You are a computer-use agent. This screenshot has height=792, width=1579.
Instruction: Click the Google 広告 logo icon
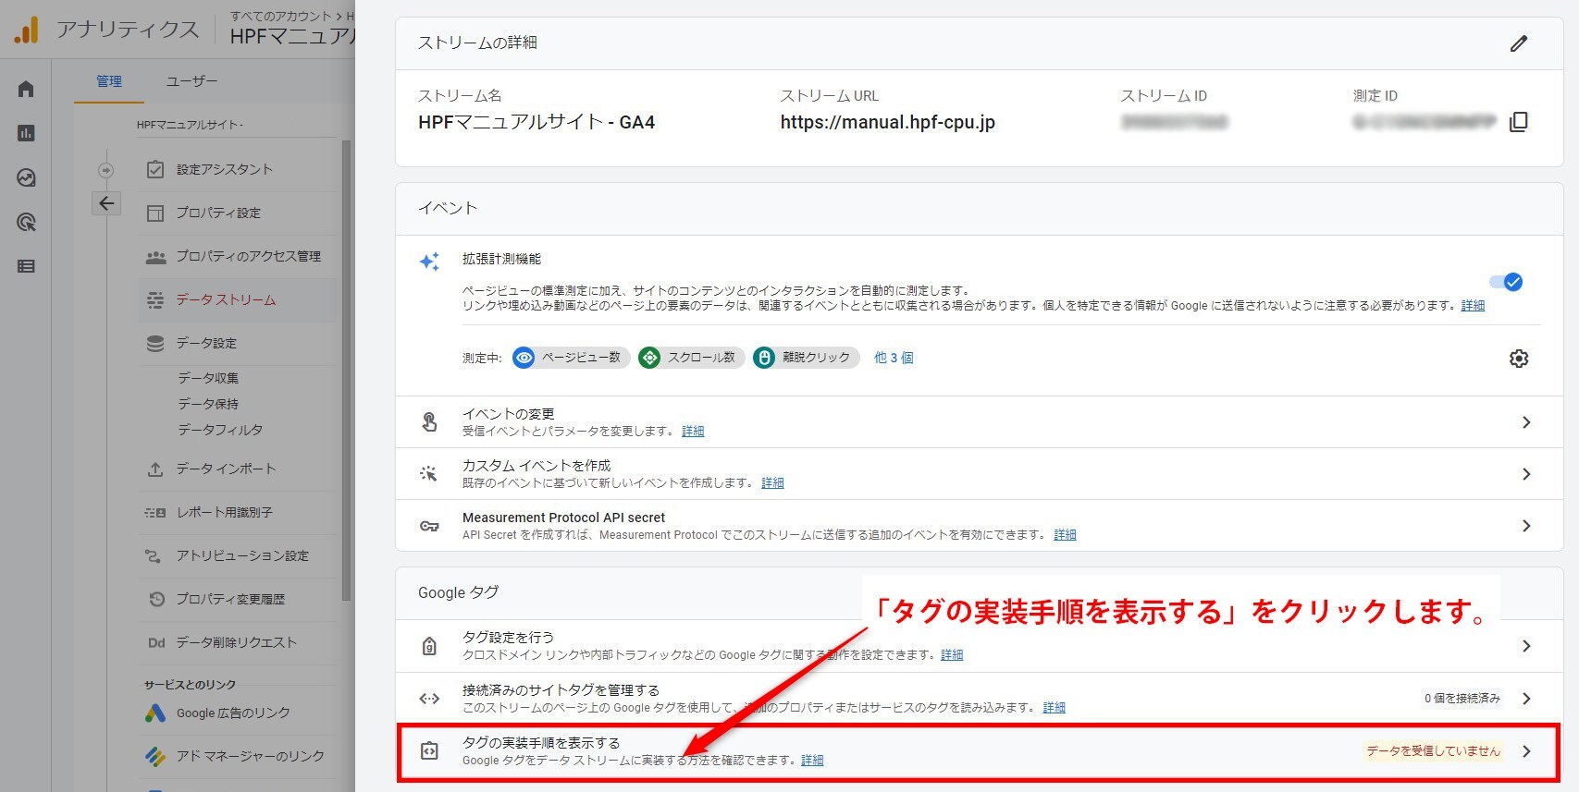tap(155, 713)
